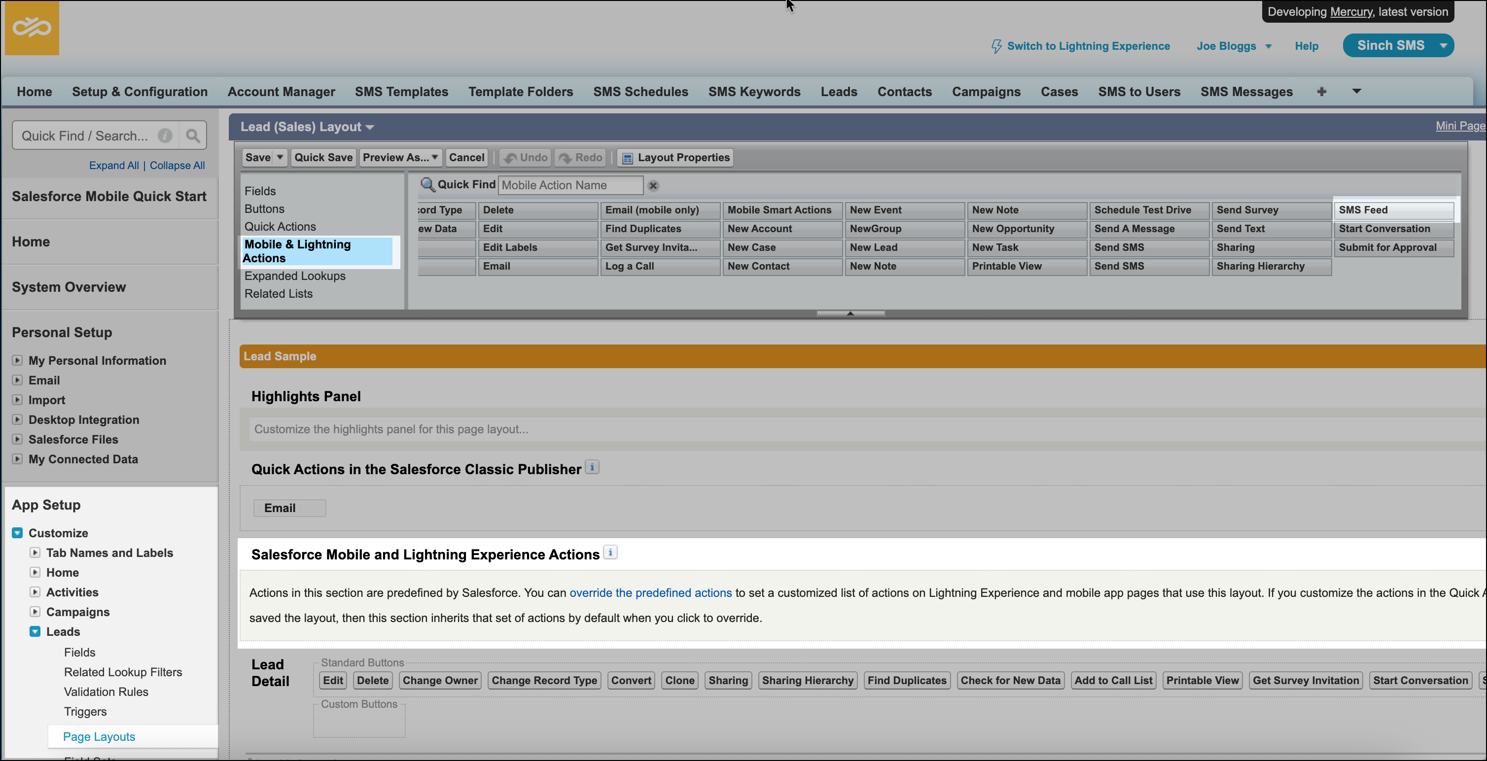Open Page Layouts under Leads

[99, 737]
